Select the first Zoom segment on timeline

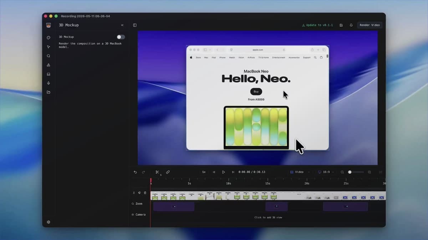(x=174, y=207)
